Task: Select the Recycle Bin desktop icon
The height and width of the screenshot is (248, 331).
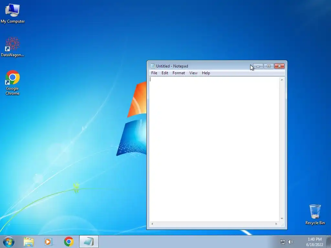Action: [315, 214]
